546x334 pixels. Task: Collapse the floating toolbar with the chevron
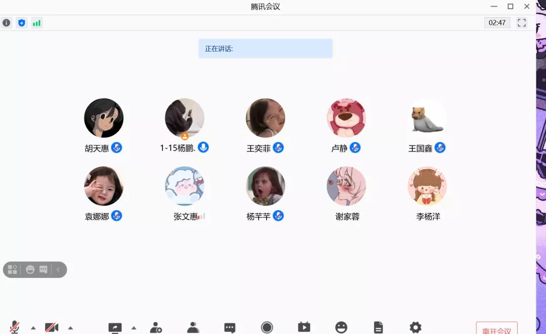click(x=58, y=270)
